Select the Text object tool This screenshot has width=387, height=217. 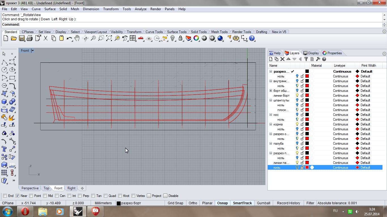click(4, 149)
